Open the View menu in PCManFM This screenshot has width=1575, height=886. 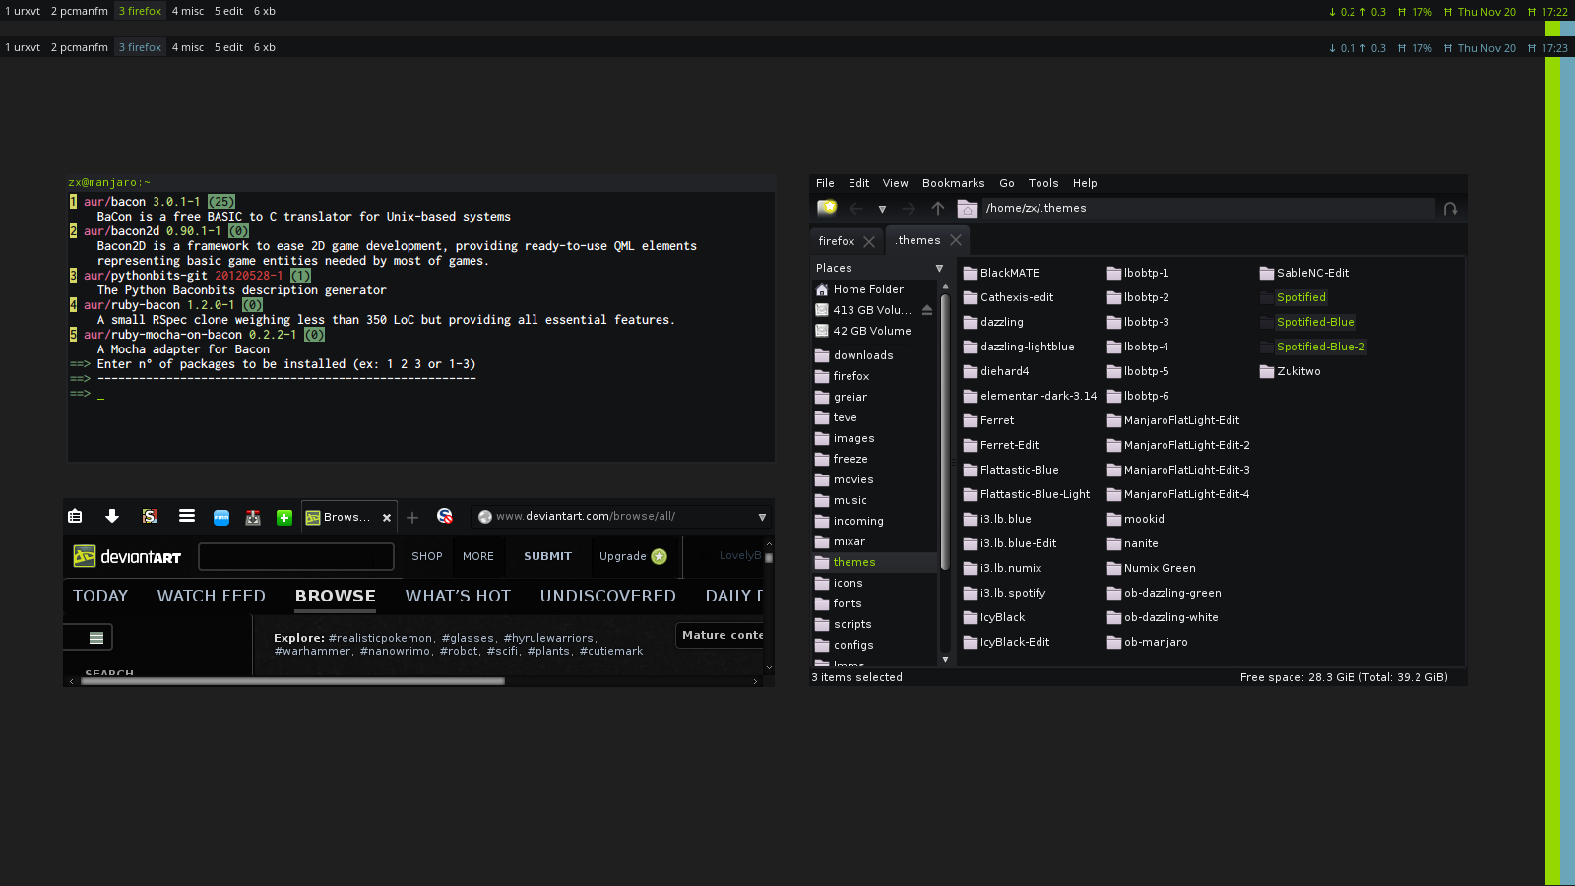896,183
